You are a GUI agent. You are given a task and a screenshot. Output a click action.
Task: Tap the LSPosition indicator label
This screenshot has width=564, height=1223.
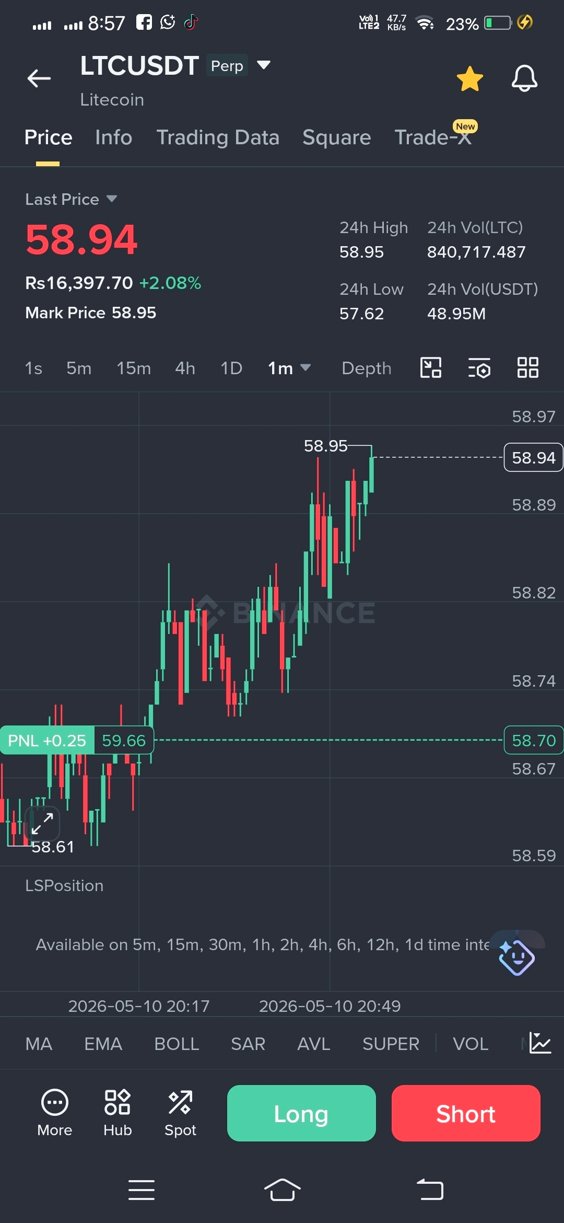[x=64, y=885]
